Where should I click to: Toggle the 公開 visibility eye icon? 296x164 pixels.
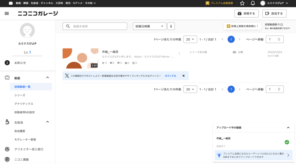point(234,52)
